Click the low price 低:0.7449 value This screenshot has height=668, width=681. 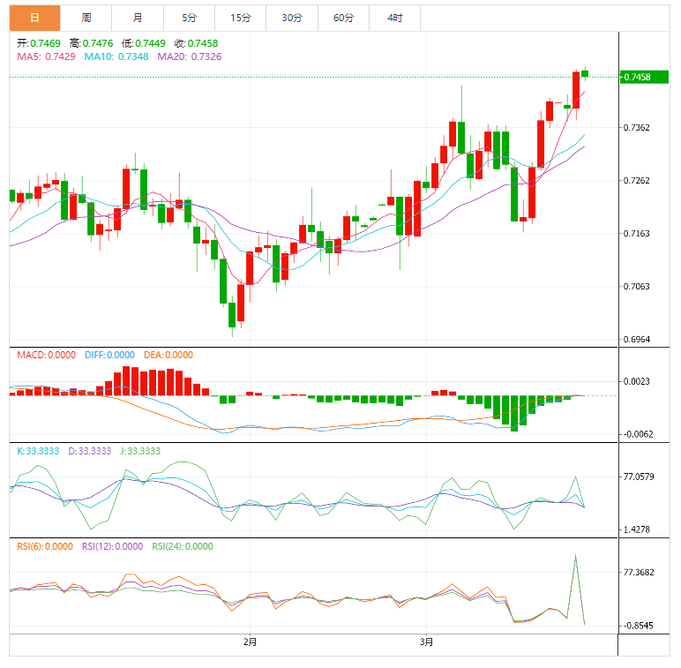coord(144,43)
